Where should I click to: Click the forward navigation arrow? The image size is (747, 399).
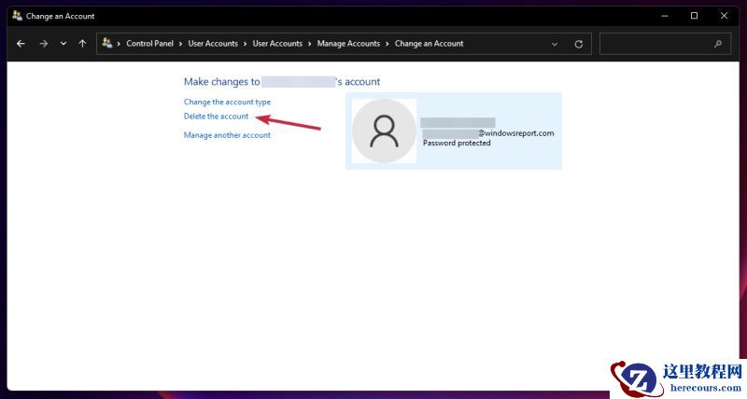coord(43,44)
